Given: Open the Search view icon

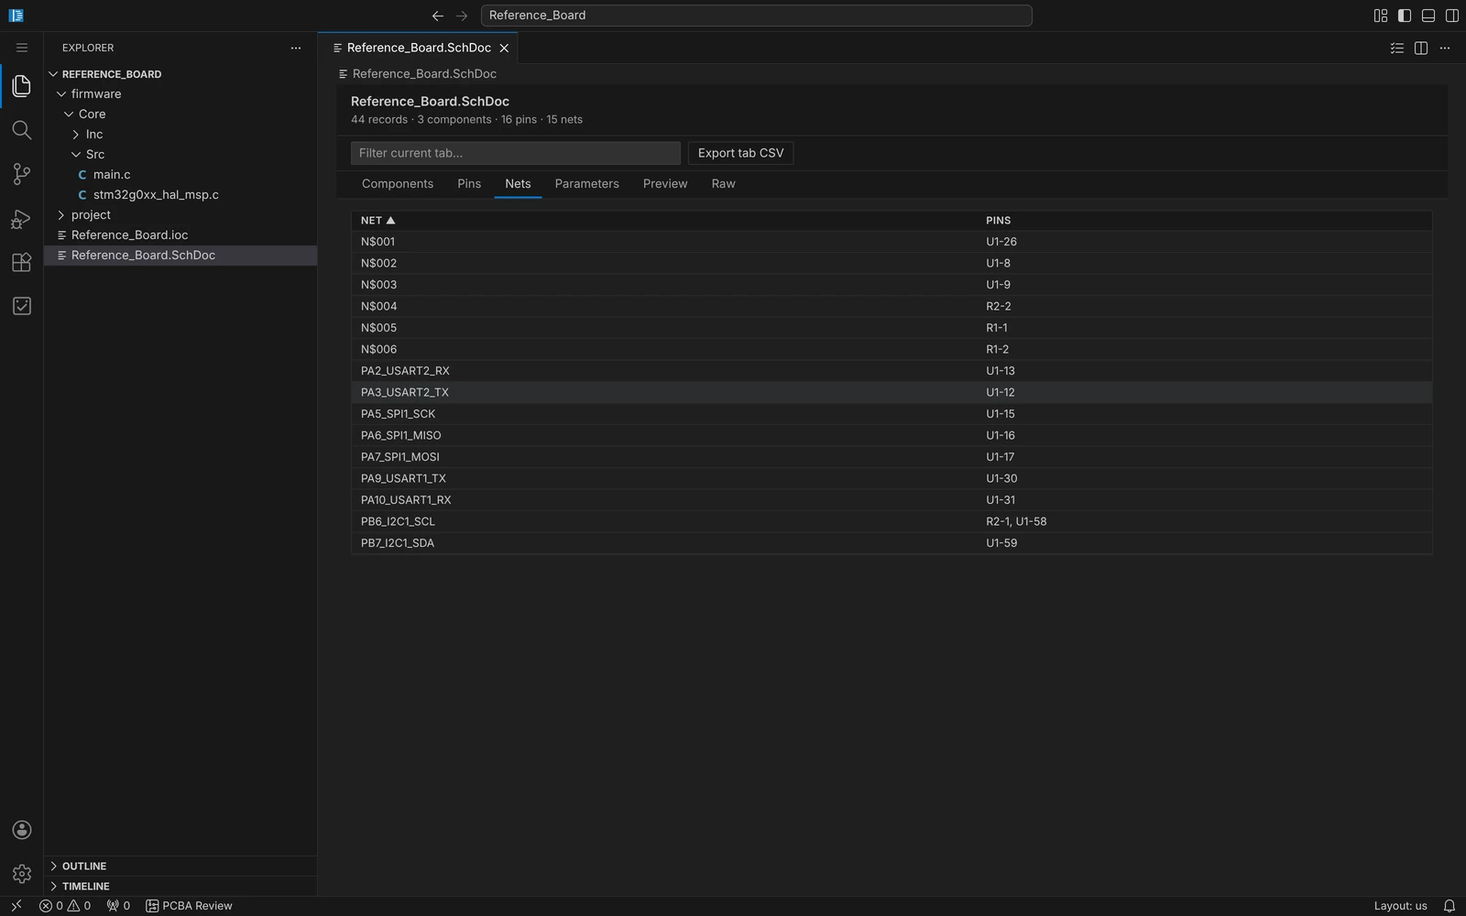Looking at the screenshot, I should click(22, 130).
